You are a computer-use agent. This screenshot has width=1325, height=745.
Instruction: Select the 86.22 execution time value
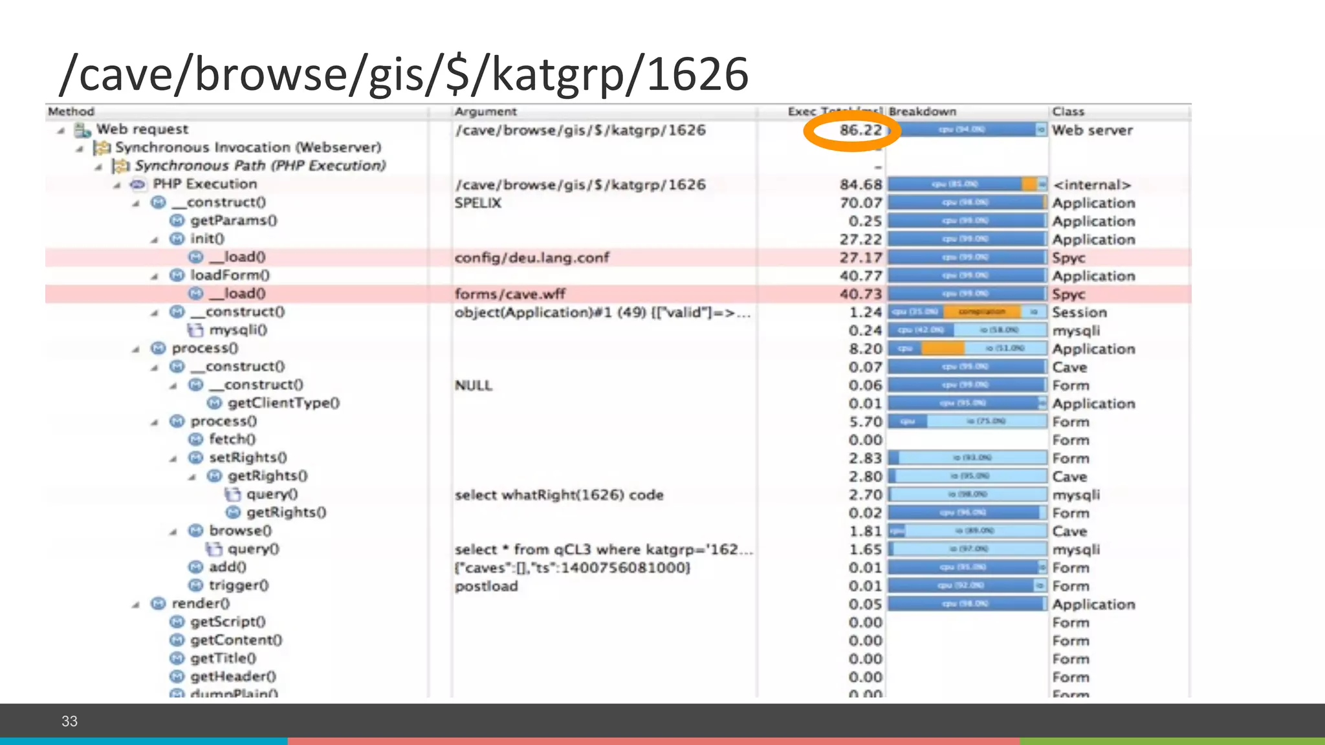pos(860,130)
